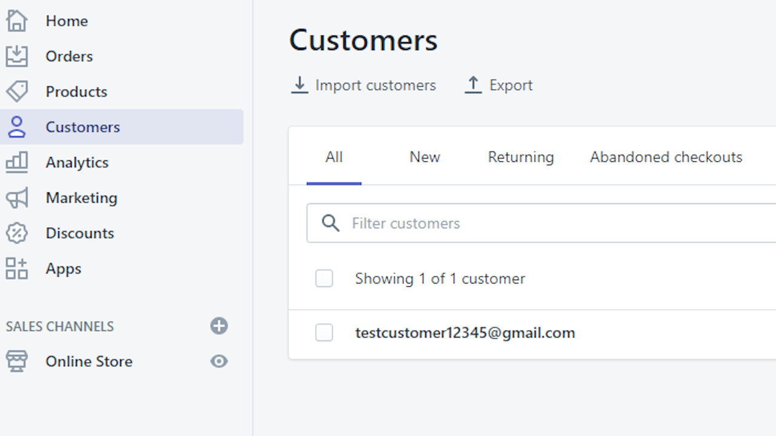The height and width of the screenshot is (436, 776).
Task: Select the testcustomer12345 row checkbox
Action: point(324,332)
